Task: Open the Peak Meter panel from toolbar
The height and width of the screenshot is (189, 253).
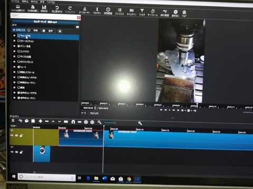Action: (84, 10)
